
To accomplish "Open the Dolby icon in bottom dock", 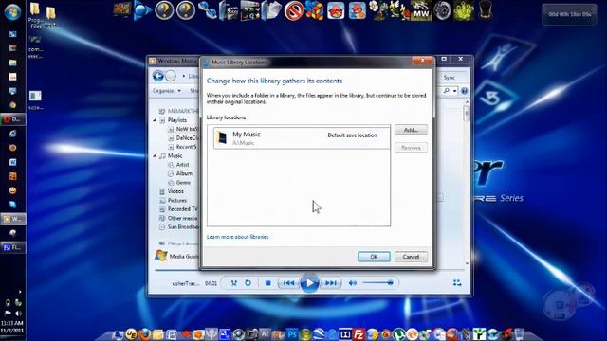I will click(345, 333).
